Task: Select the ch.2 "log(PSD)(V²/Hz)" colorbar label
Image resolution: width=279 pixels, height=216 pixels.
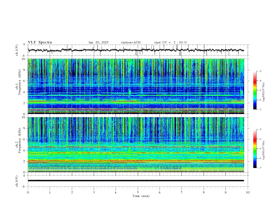Action: (x=264, y=150)
